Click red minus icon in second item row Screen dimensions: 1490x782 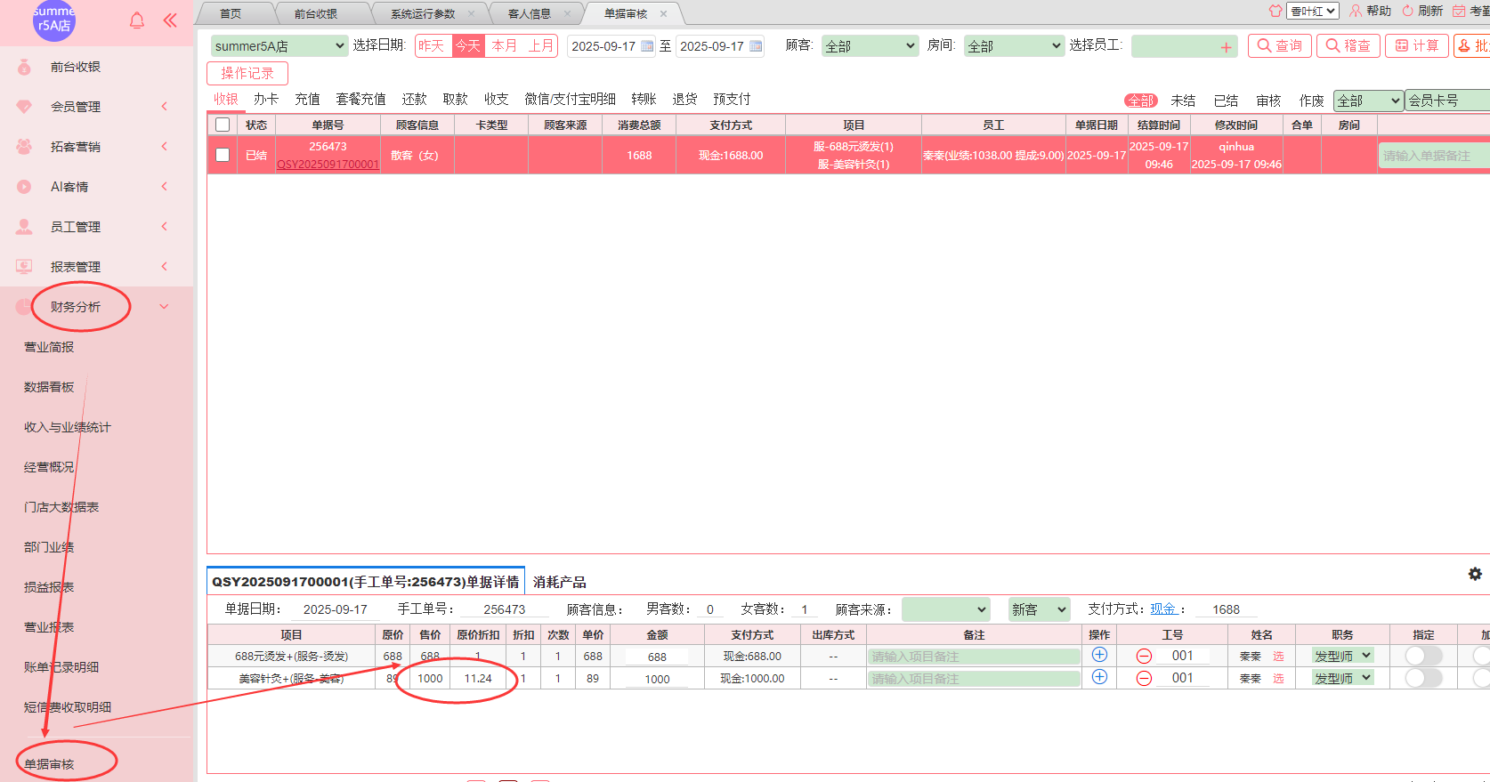coord(1144,678)
